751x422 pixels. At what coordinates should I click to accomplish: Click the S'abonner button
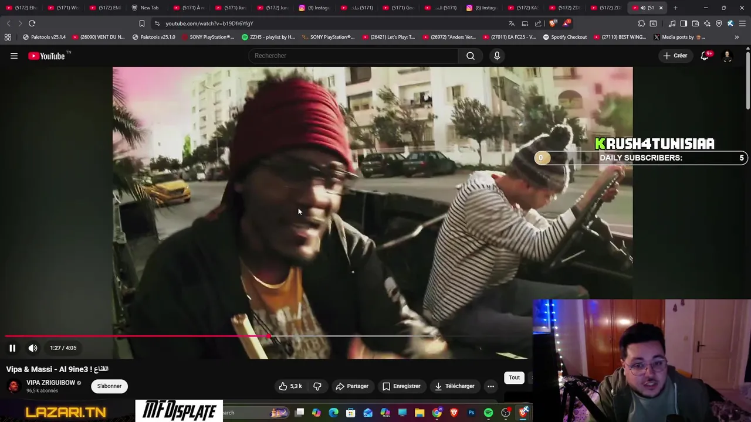coord(109,386)
